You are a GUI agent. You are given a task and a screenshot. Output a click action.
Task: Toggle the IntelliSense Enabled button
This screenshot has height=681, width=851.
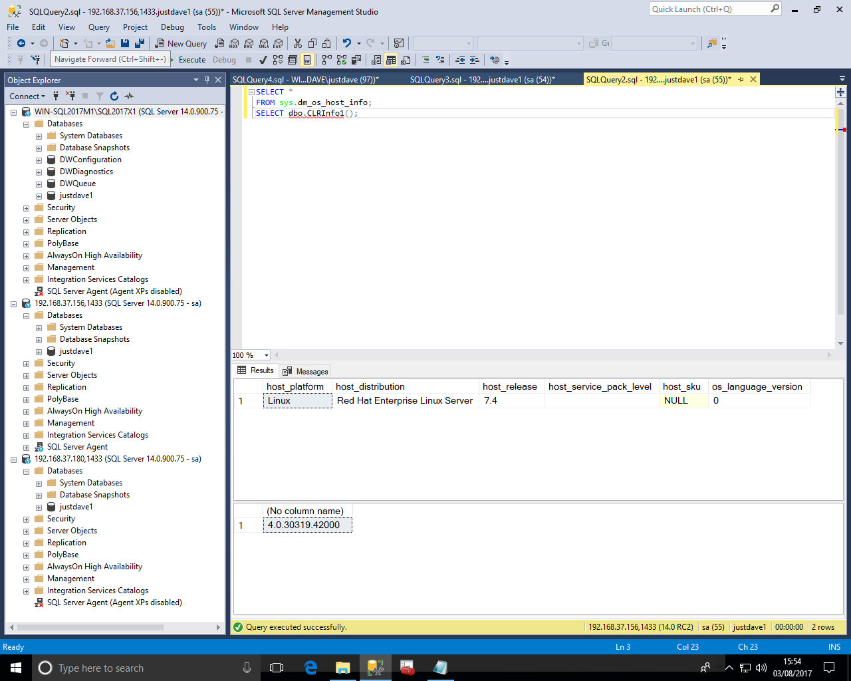coord(306,60)
